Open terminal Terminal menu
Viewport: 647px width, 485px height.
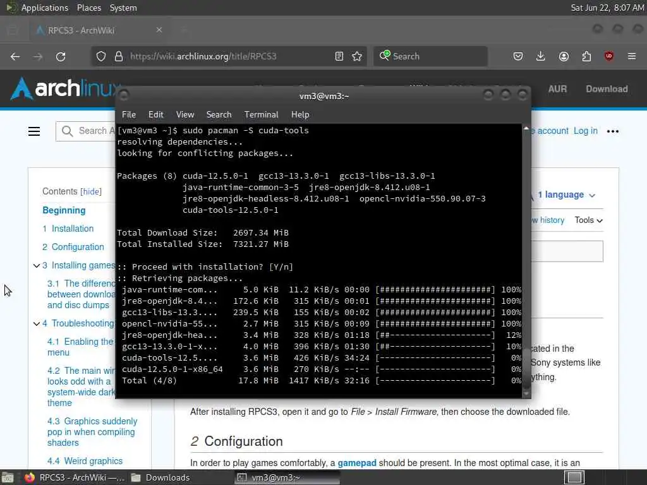tap(261, 115)
